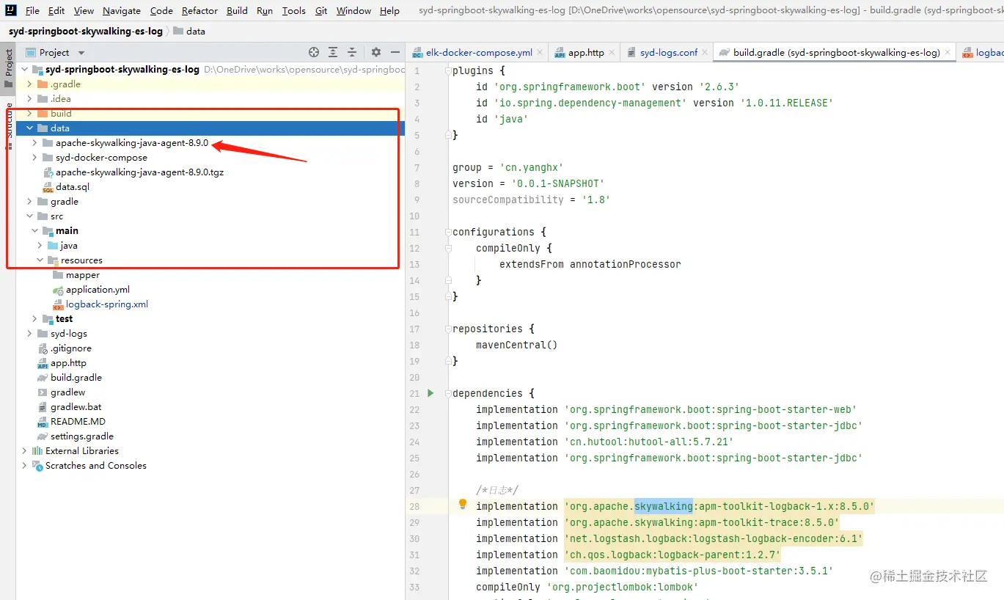The height and width of the screenshot is (600, 1004).
Task: Click the locate opened file crosshair icon
Action: (314, 52)
